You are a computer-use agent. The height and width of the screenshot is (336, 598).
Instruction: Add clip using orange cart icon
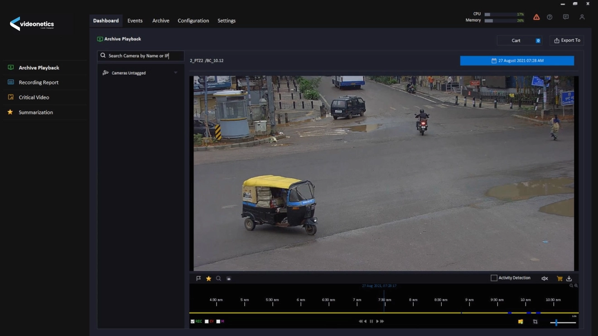click(559, 278)
